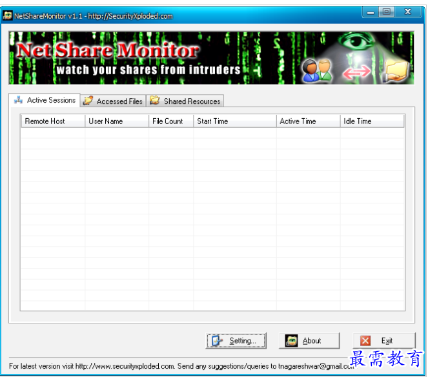Open the Shared Resources tab
428x379 pixels.
point(185,101)
